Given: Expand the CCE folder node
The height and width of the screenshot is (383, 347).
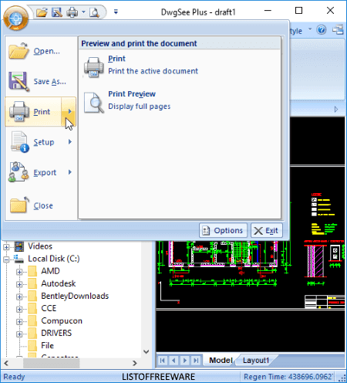Looking at the screenshot, I should point(19,309).
